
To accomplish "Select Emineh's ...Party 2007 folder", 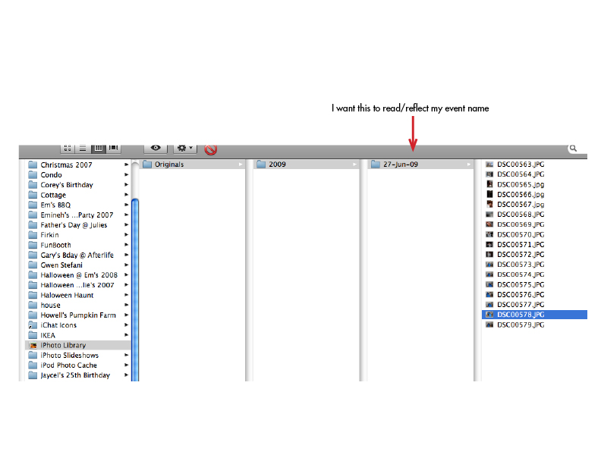I will coord(78,215).
